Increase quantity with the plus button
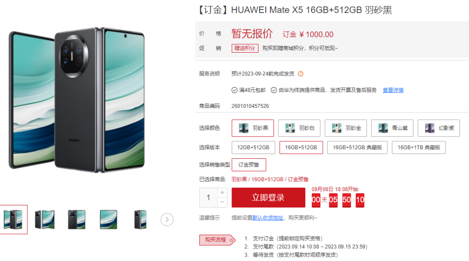This screenshot has width=469, height=261. tap(222, 192)
